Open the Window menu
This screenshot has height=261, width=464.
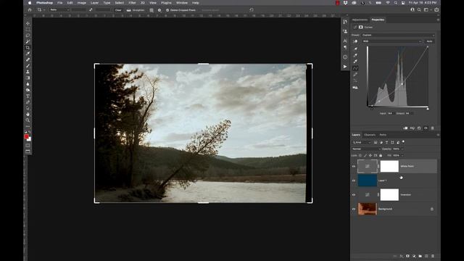click(x=182, y=3)
